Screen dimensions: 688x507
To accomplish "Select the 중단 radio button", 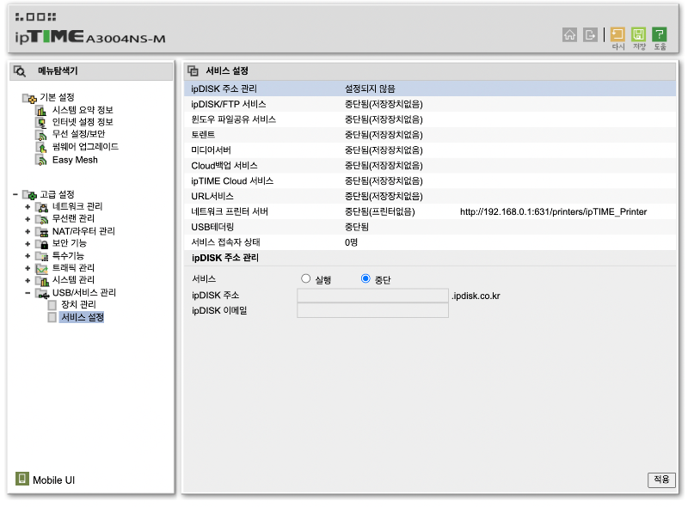I will pyautogui.click(x=365, y=278).
